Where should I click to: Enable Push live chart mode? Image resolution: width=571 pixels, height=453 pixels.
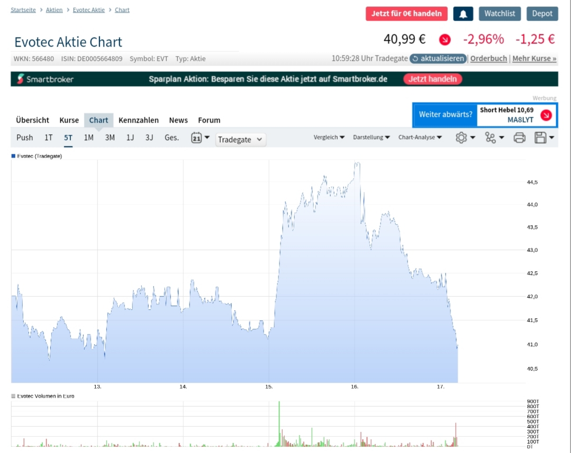point(24,137)
